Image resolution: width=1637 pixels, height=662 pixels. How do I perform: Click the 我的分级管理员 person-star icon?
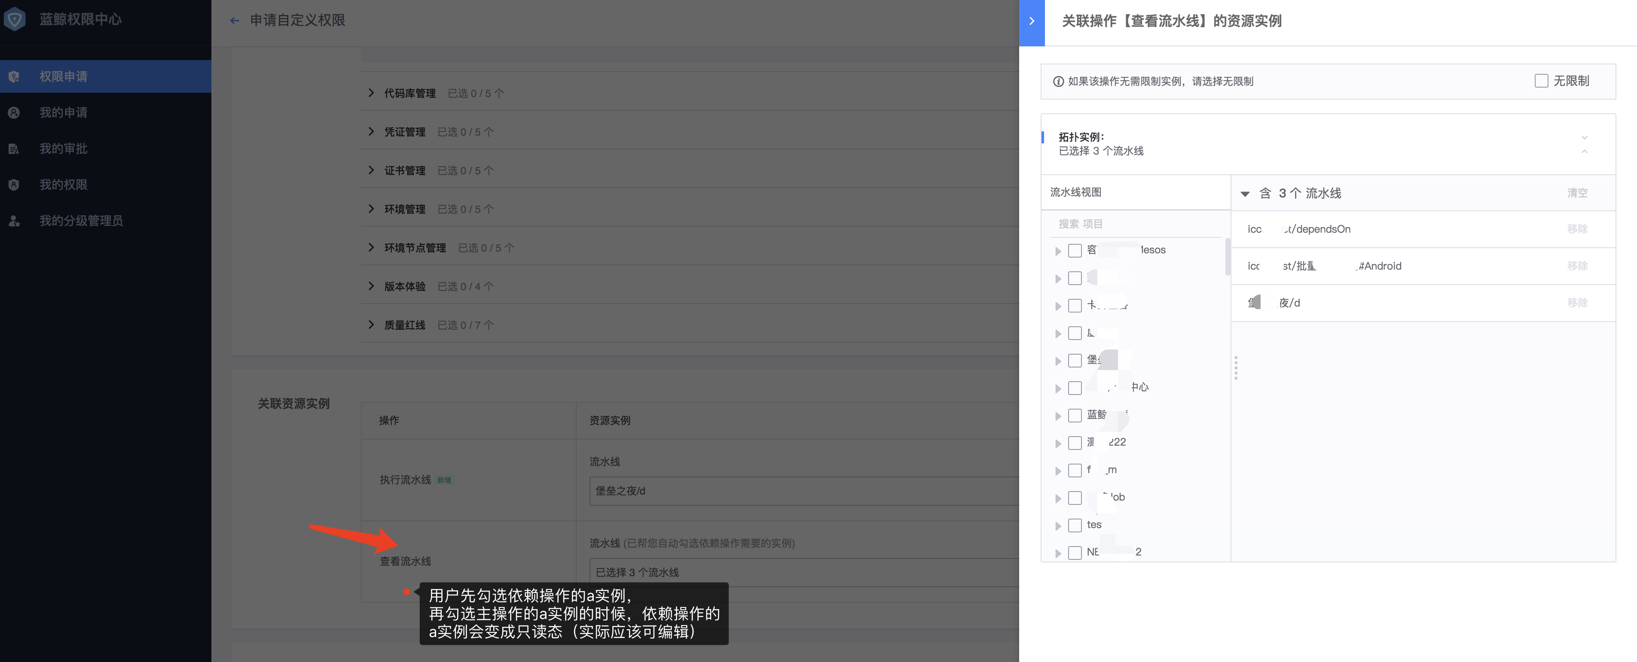14,221
